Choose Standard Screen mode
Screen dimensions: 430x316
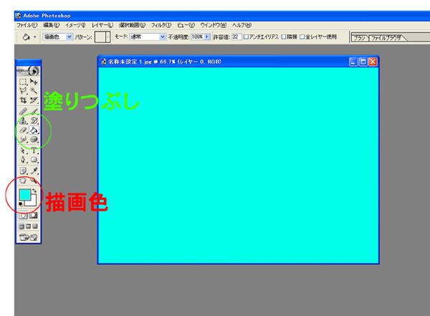[x=21, y=226]
